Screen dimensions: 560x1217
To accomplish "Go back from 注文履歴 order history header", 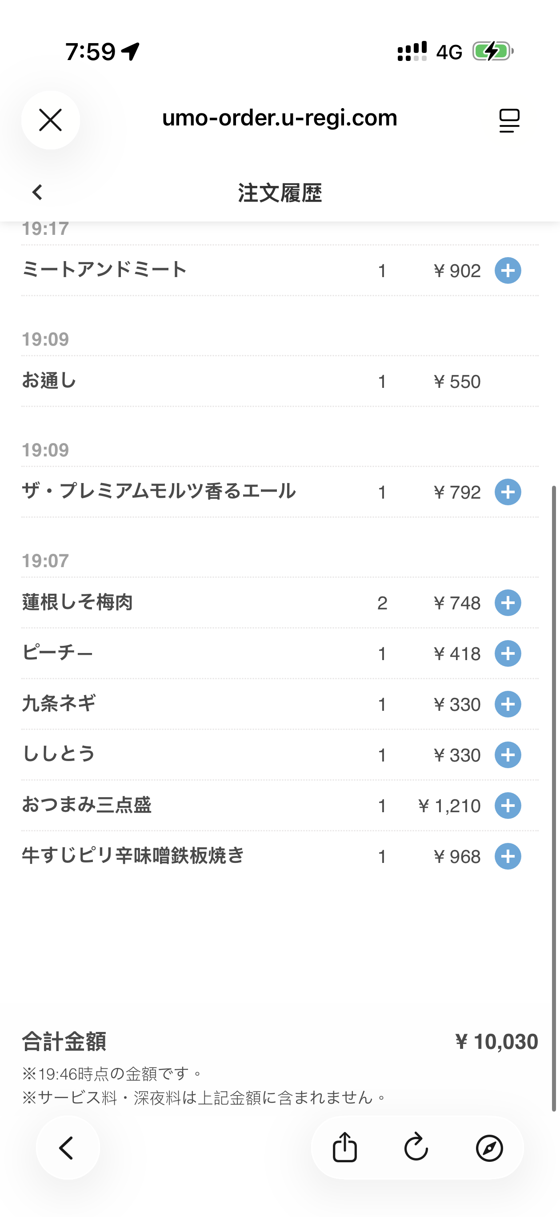I will [x=37, y=192].
